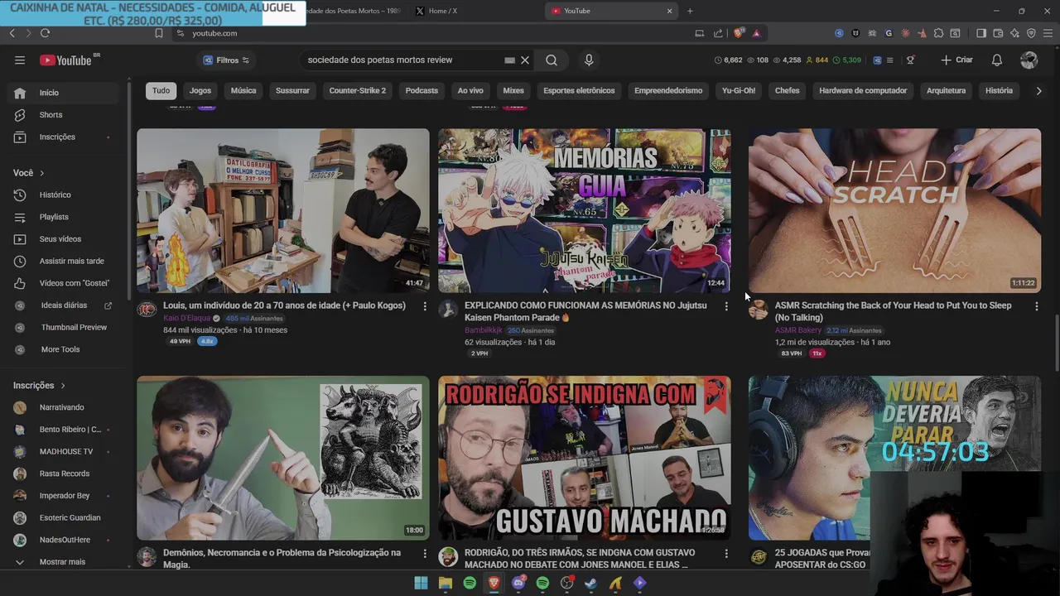1060x596 pixels.
Task: Open the browser main menu
Action: (1048, 33)
